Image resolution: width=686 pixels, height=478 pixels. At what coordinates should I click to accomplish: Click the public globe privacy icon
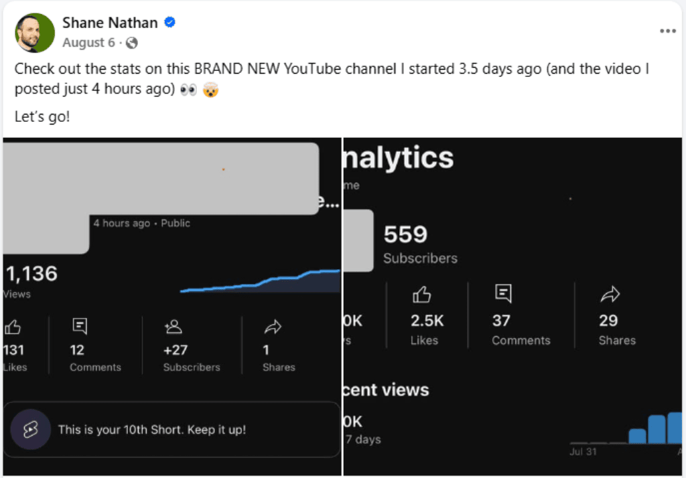132,43
